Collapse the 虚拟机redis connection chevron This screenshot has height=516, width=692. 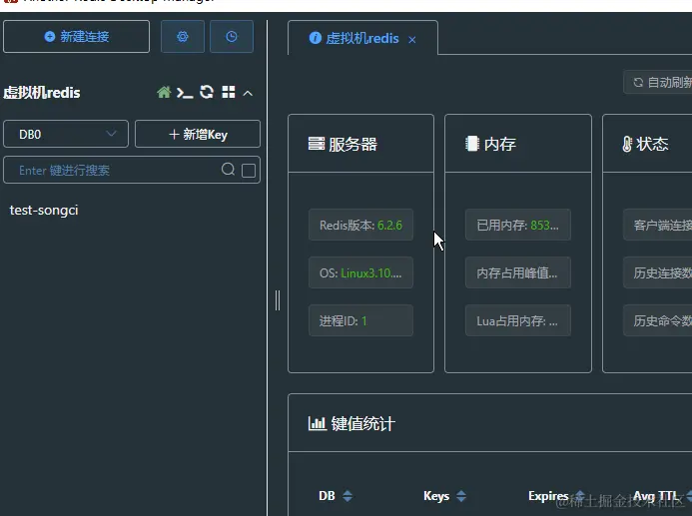248,93
